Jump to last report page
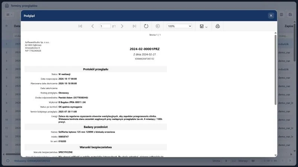The width and height of the screenshot is (298, 167). click(134, 26)
